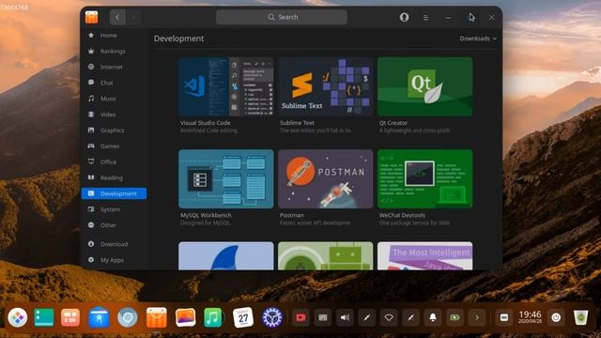Open Sublime Text app thumbnail

pos(326,86)
